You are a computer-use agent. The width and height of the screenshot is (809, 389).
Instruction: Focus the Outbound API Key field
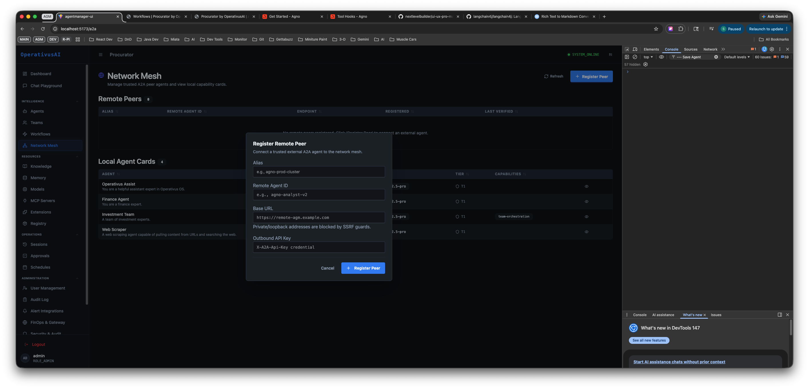click(319, 248)
